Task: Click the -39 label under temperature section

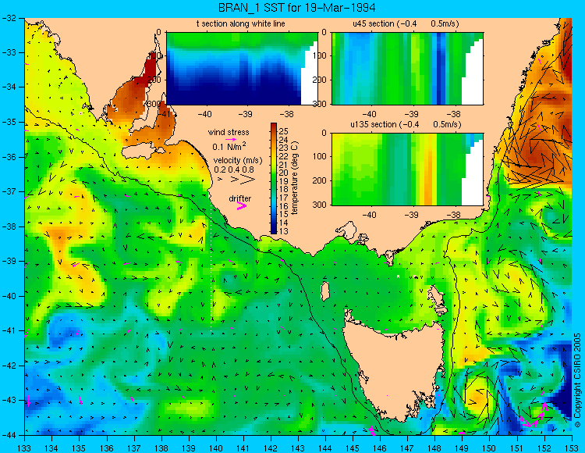Action: pyautogui.click(x=246, y=114)
